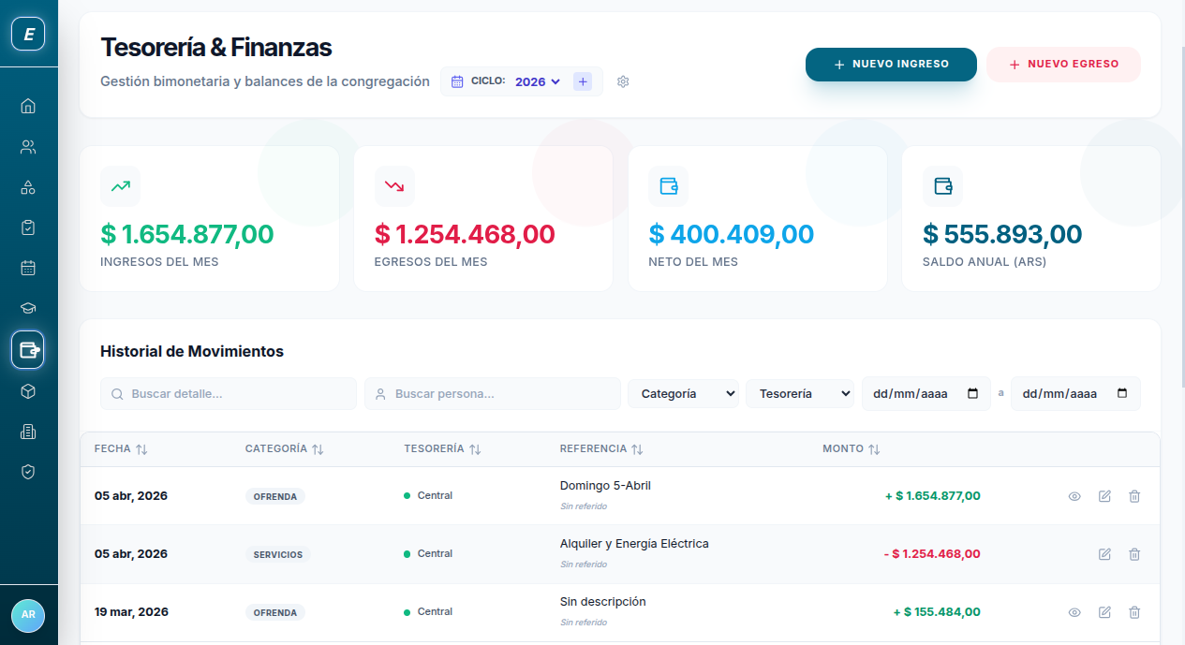Open the members (people) sidebar icon
Screen dimensions: 1185x645
[x=28, y=147]
